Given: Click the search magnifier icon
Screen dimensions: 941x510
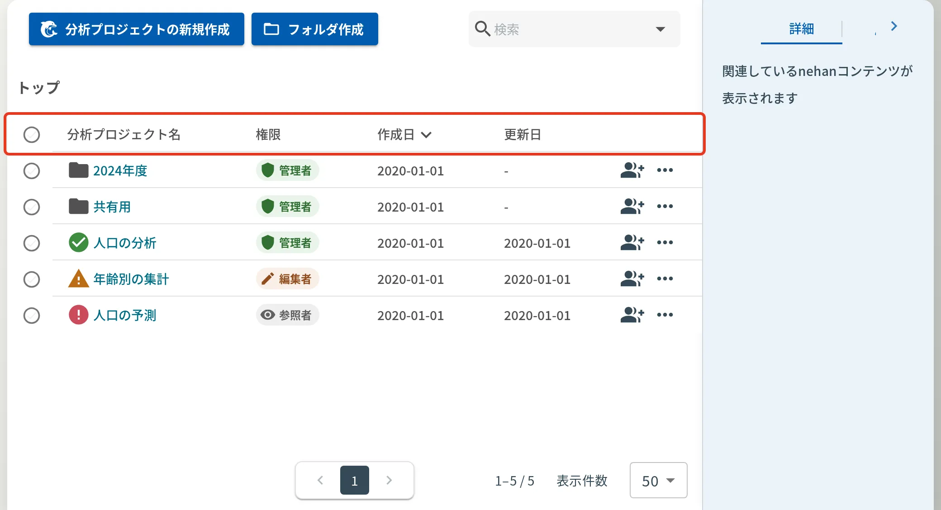Looking at the screenshot, I should (483, 29).
